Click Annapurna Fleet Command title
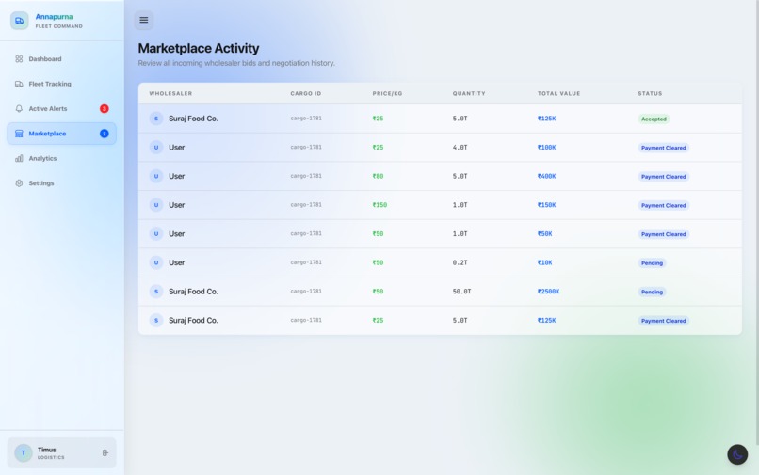 click(58, 21)
